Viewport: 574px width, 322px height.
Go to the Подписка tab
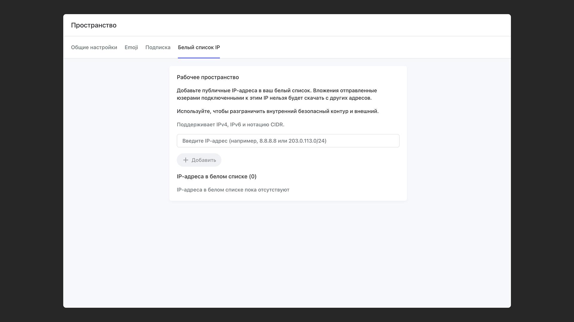158,47
